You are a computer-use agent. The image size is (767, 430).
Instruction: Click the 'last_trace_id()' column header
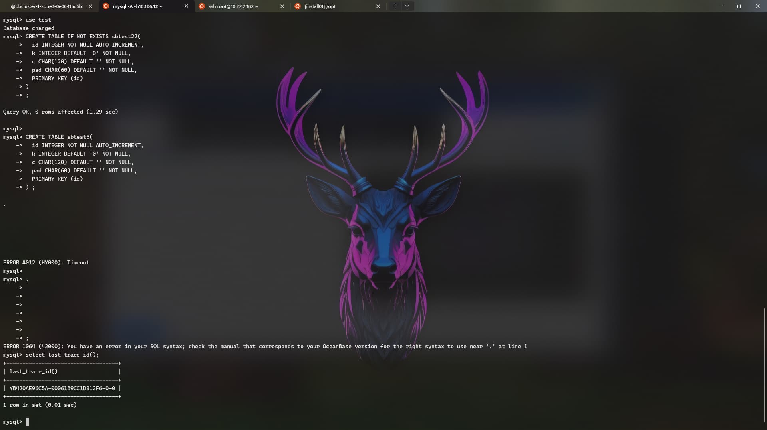point(34,371)
